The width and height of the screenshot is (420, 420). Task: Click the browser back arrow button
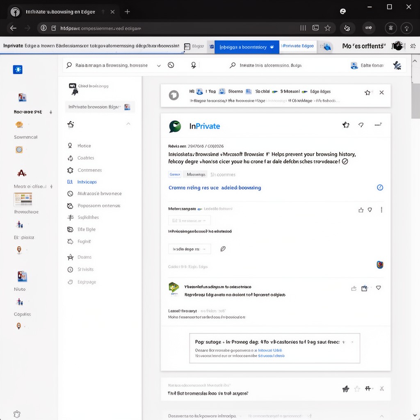click(x=13, y=28)
